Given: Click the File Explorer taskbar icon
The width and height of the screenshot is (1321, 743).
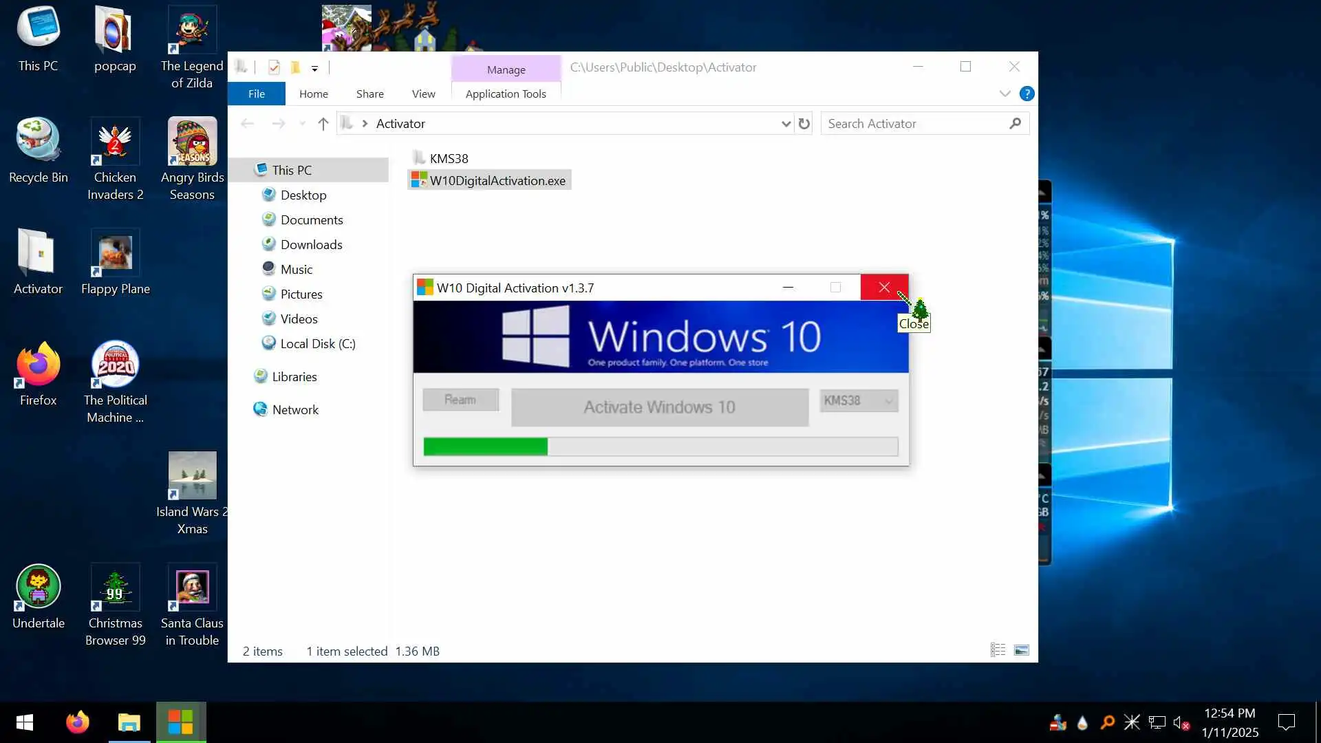Looking at the screenshot, I should (x=129, y=722).
